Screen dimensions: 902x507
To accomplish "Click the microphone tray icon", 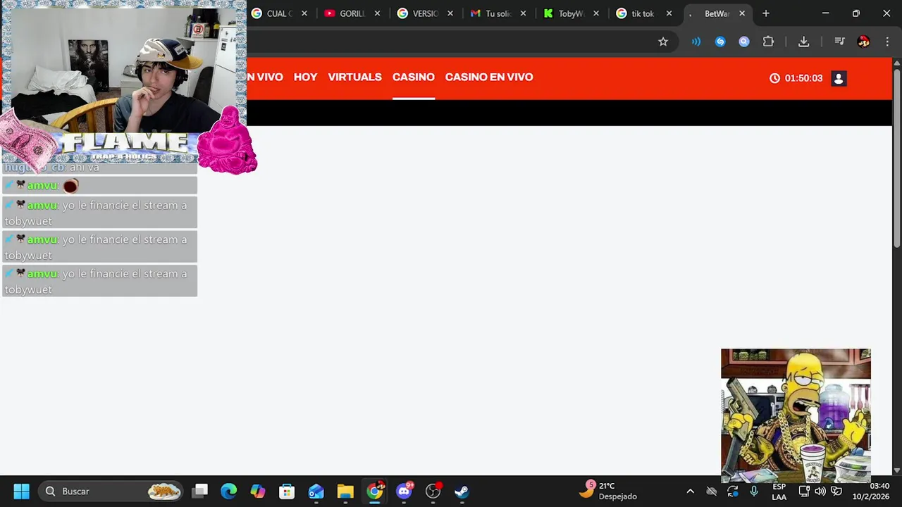I will pyautogui.click(x=754, y=492).
